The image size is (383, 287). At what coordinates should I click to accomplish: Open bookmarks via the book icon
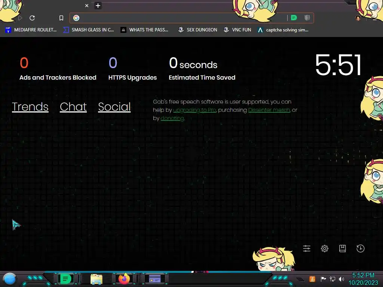pyautogui.click(x=343, y=249)
